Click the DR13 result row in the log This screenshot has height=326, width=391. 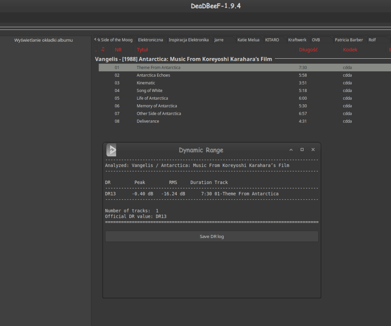192,194
